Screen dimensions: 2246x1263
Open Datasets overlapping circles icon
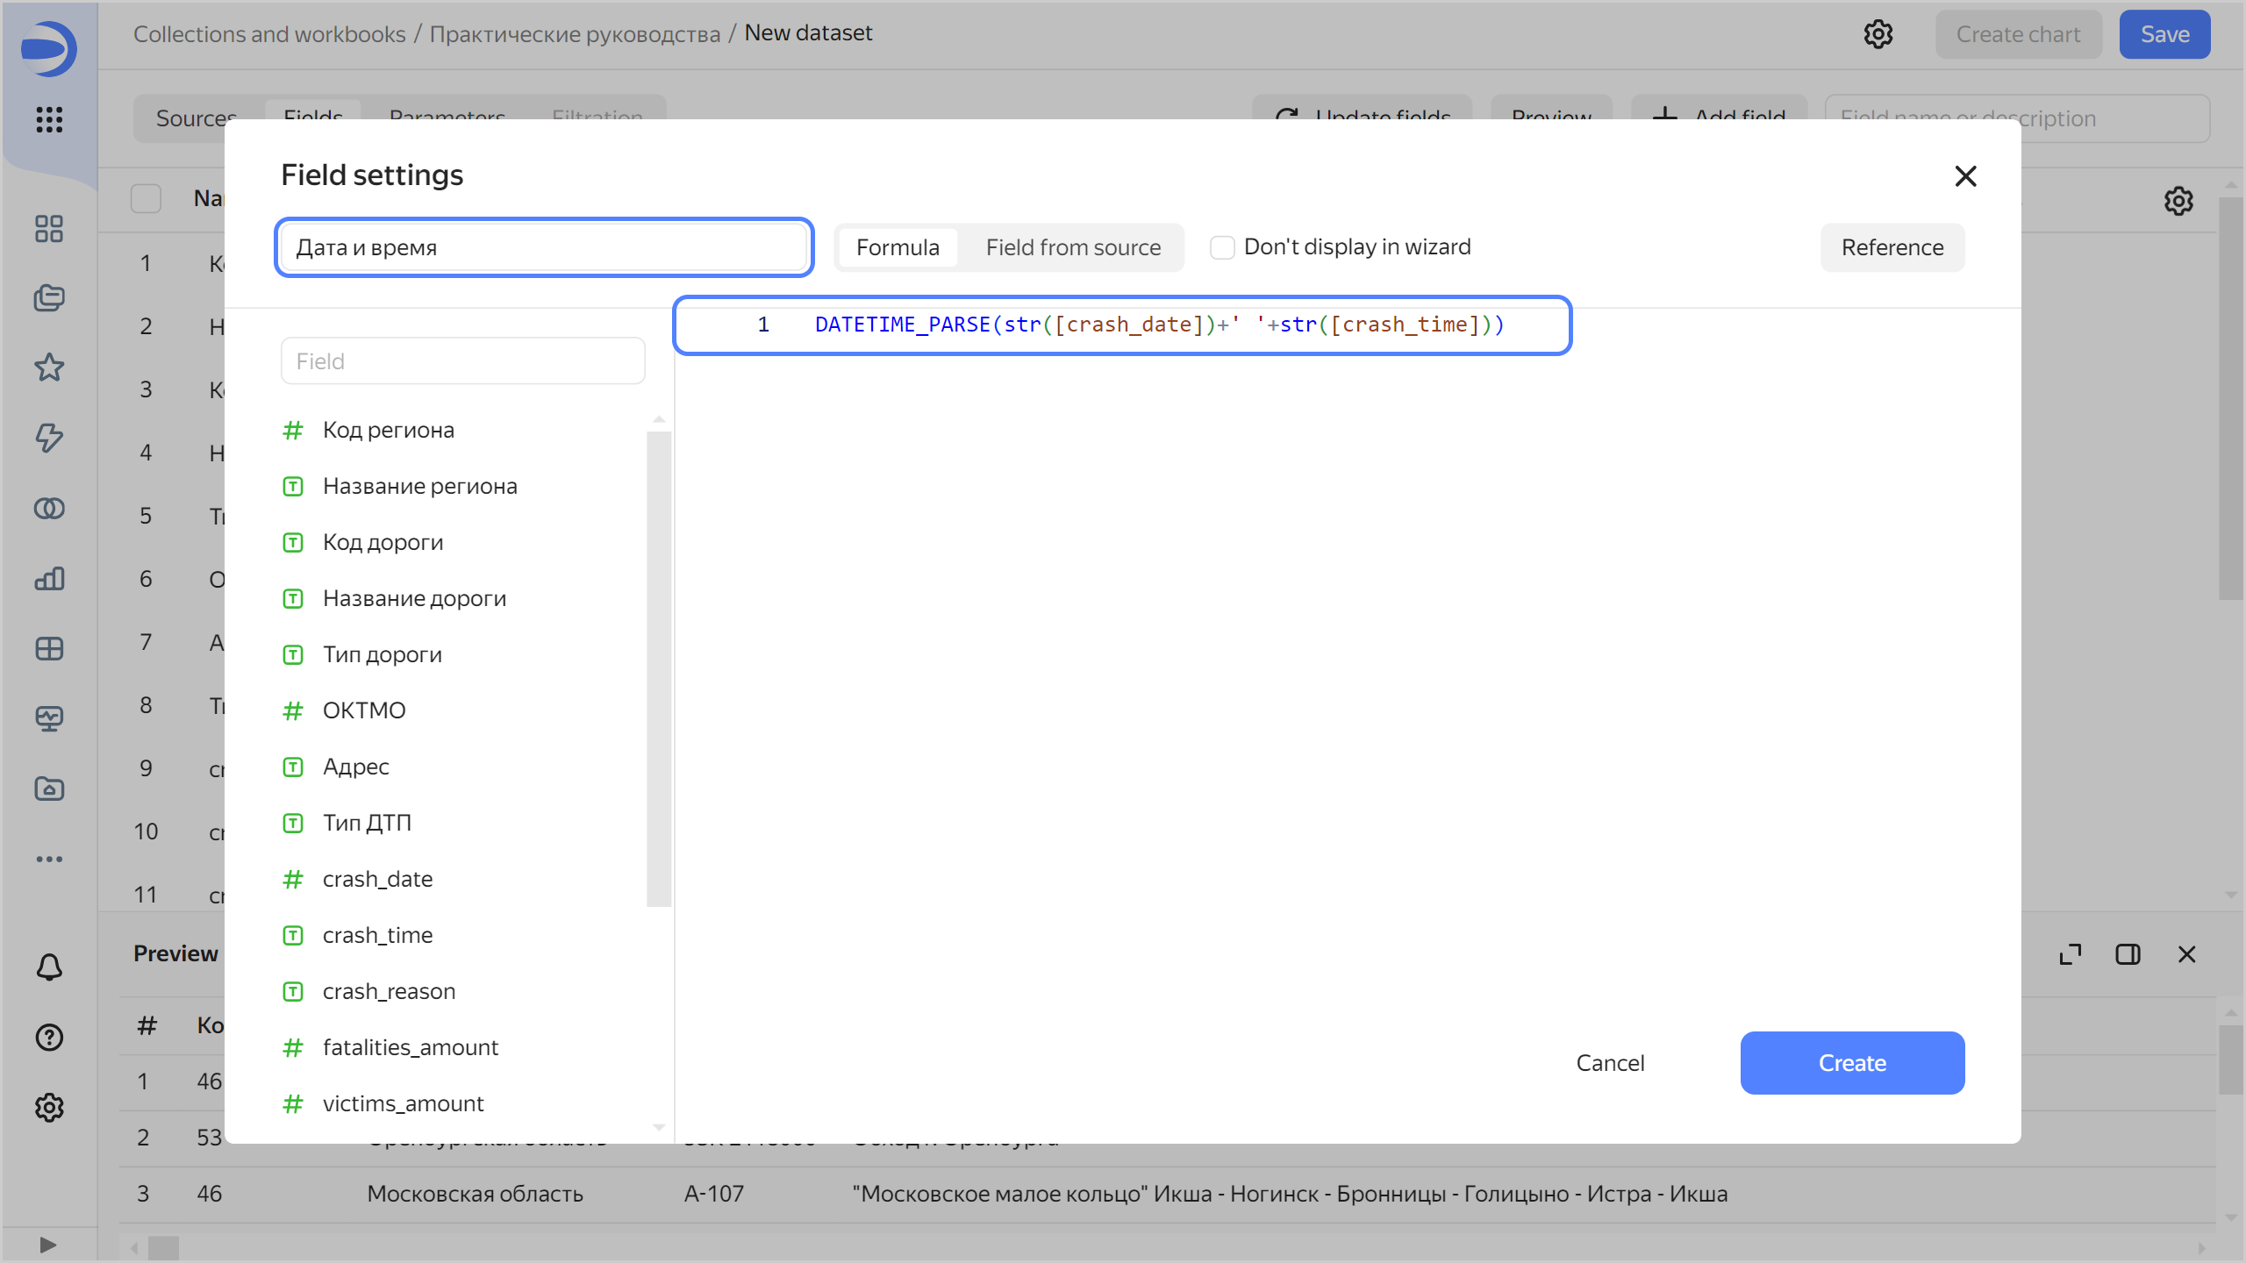click(x=49, y=508)
